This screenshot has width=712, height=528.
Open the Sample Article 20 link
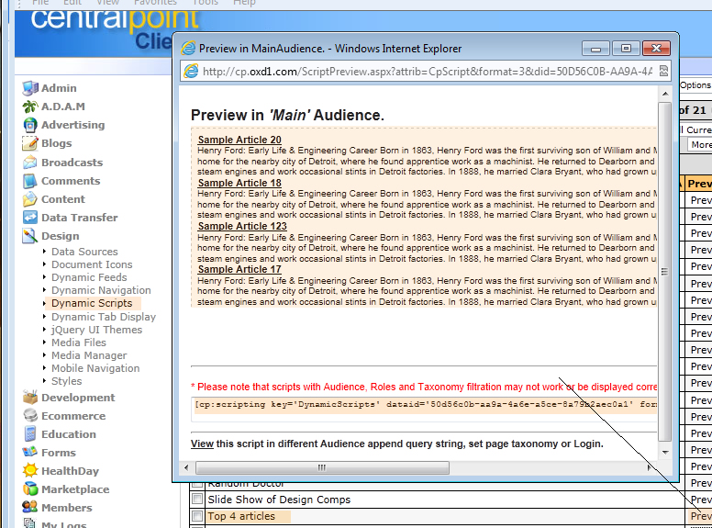pyautogui.click(x=239, y=140)
